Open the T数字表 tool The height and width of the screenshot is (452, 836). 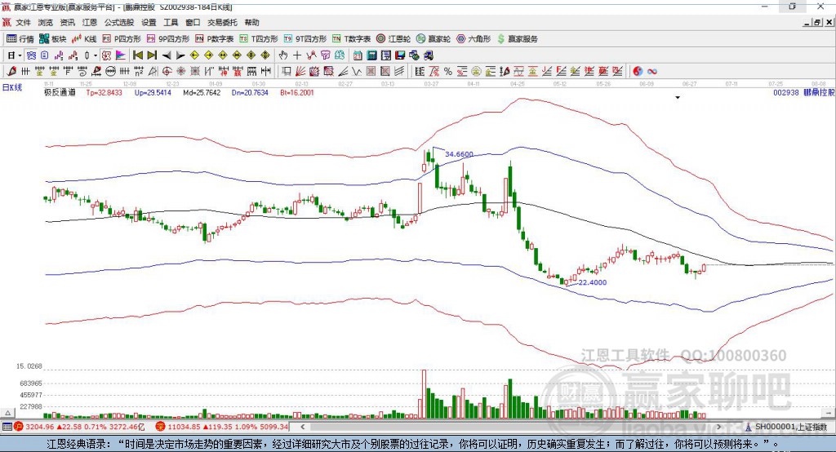[x=351, y=39]
